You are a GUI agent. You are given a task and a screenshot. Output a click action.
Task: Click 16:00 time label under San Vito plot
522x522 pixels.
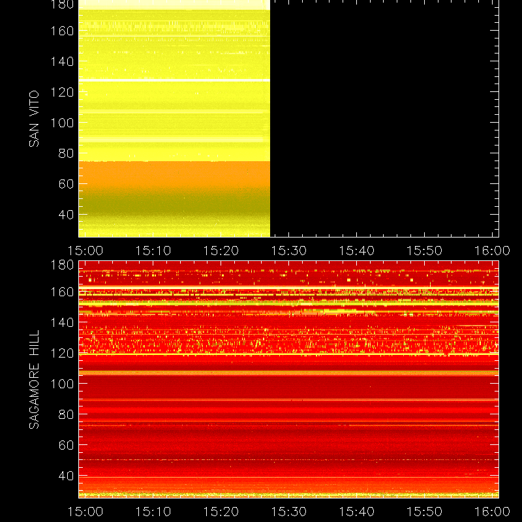click(492, 251)
